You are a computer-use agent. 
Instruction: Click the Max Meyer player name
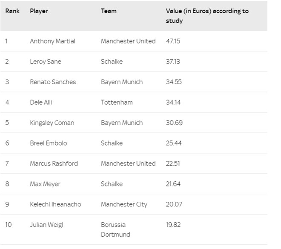pos(45,184)
